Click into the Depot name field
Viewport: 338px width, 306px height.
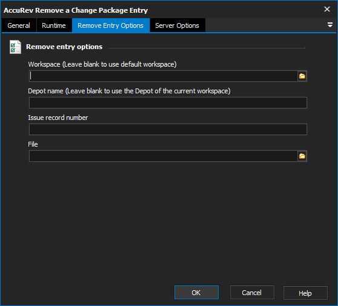tap(168, 102)
